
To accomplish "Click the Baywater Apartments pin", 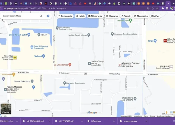I will coord(64,83).
